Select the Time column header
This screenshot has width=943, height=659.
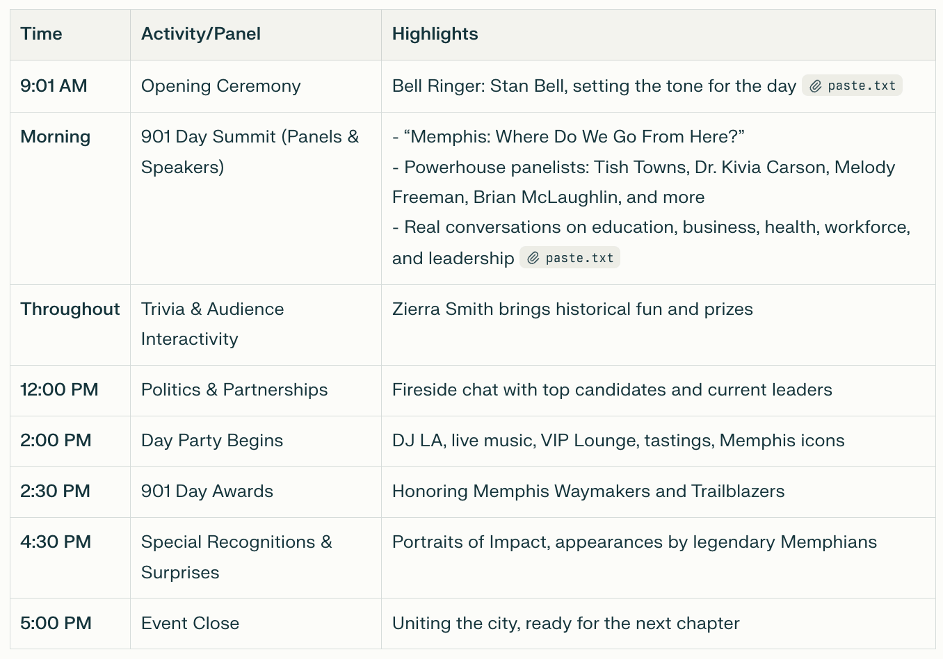point(70,35)
